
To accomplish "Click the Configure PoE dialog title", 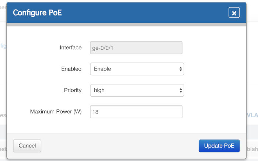I will point(37,13).
